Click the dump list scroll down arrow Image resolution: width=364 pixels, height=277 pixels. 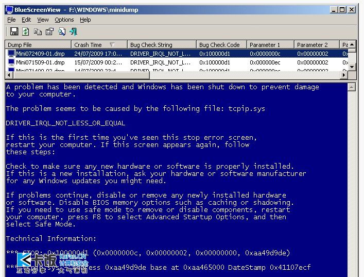pyautogui.click(x=352, y=67)
